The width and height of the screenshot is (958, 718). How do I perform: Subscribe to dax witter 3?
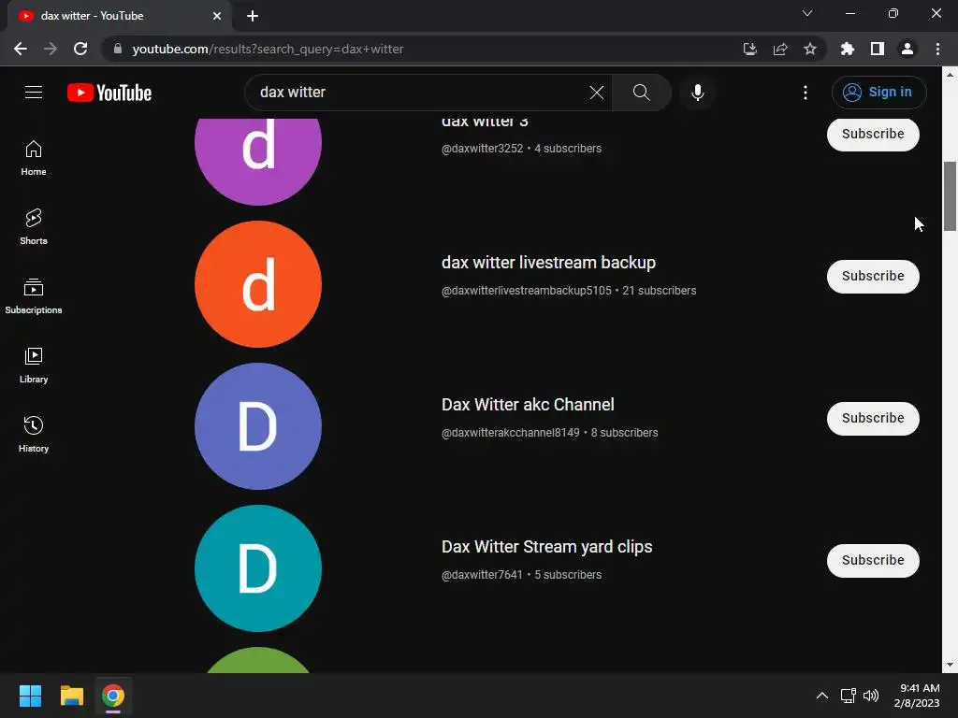(873, 134)
